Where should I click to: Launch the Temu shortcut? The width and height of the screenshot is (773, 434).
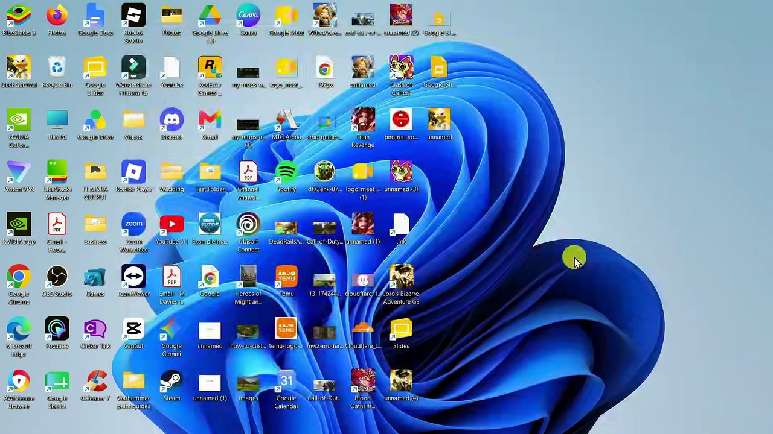pos(286,276)
